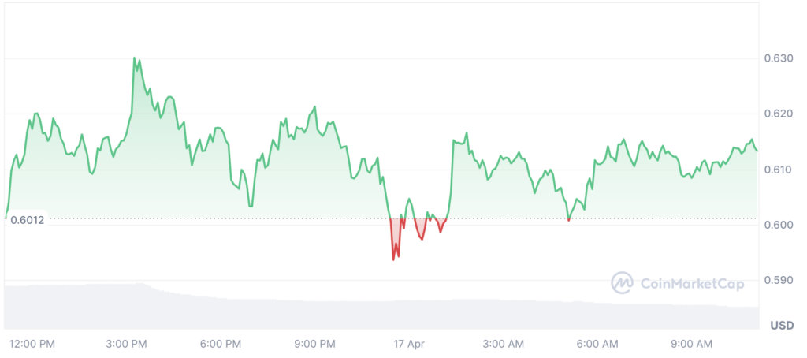
Task: Click the USD currency label
Action: pos(781,326)
